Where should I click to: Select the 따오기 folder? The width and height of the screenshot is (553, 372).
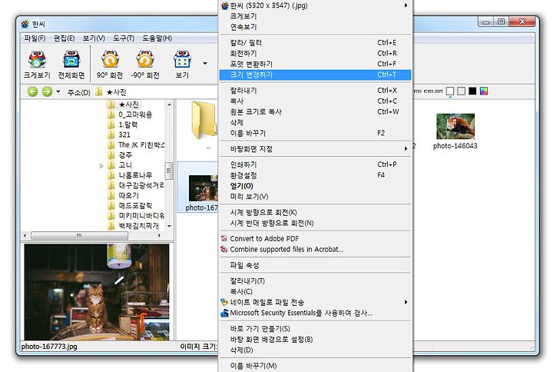128,195
